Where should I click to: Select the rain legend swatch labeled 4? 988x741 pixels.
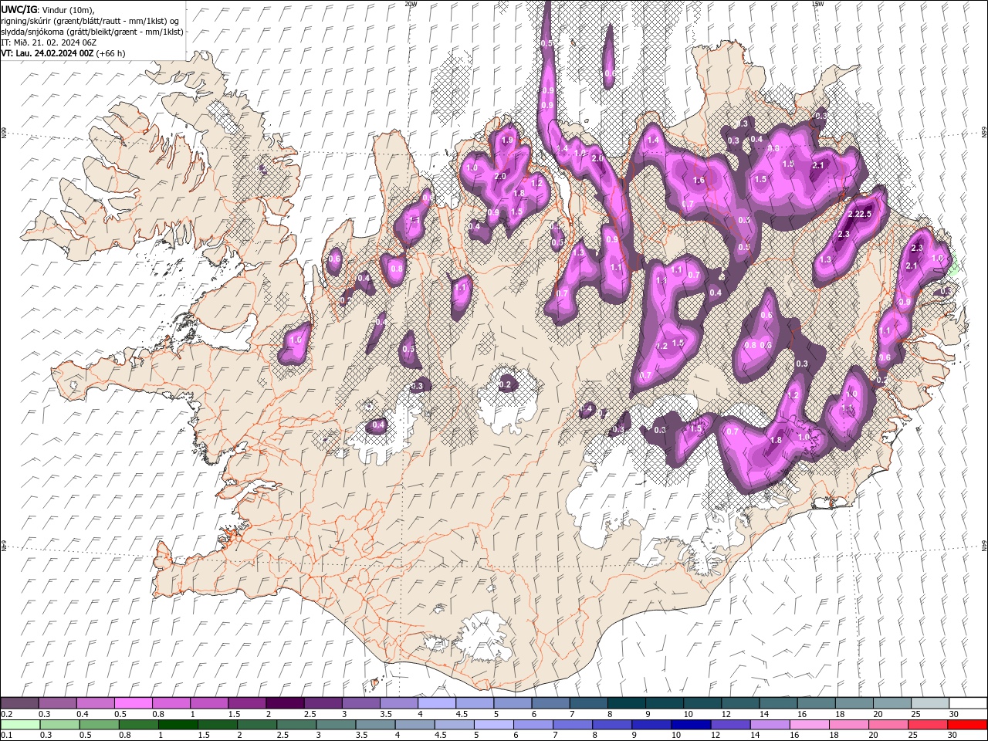click(414, 725)
